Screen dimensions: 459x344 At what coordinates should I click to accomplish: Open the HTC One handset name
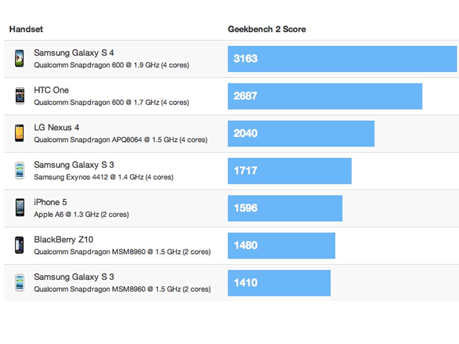coord(51,90)
